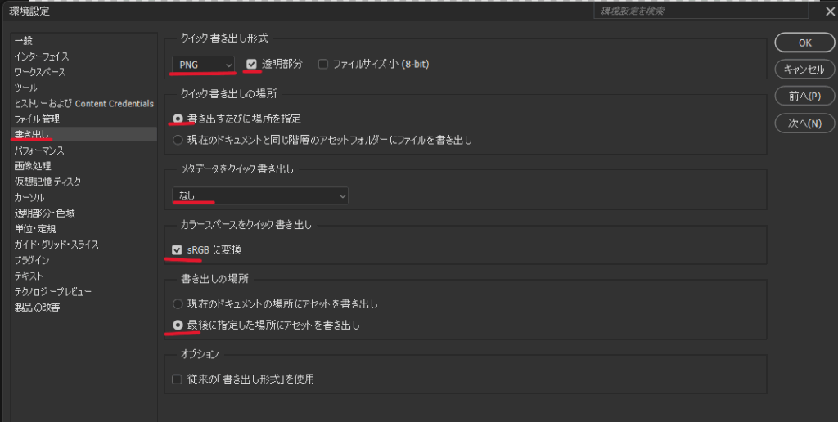Enable ファイルサイズ小 (8-bit) checkbox

click(x=322, y=64)
